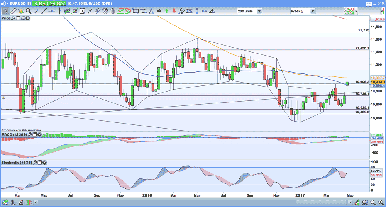
Task: Select the ruler measurement tool
Action: [x=14, y=11]
